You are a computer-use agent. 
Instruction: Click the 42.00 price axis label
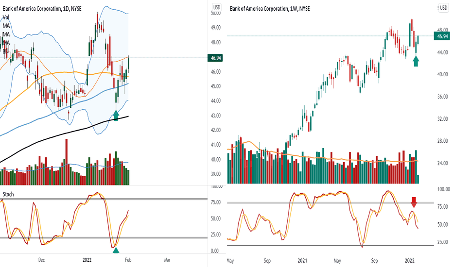coord(215,130)
